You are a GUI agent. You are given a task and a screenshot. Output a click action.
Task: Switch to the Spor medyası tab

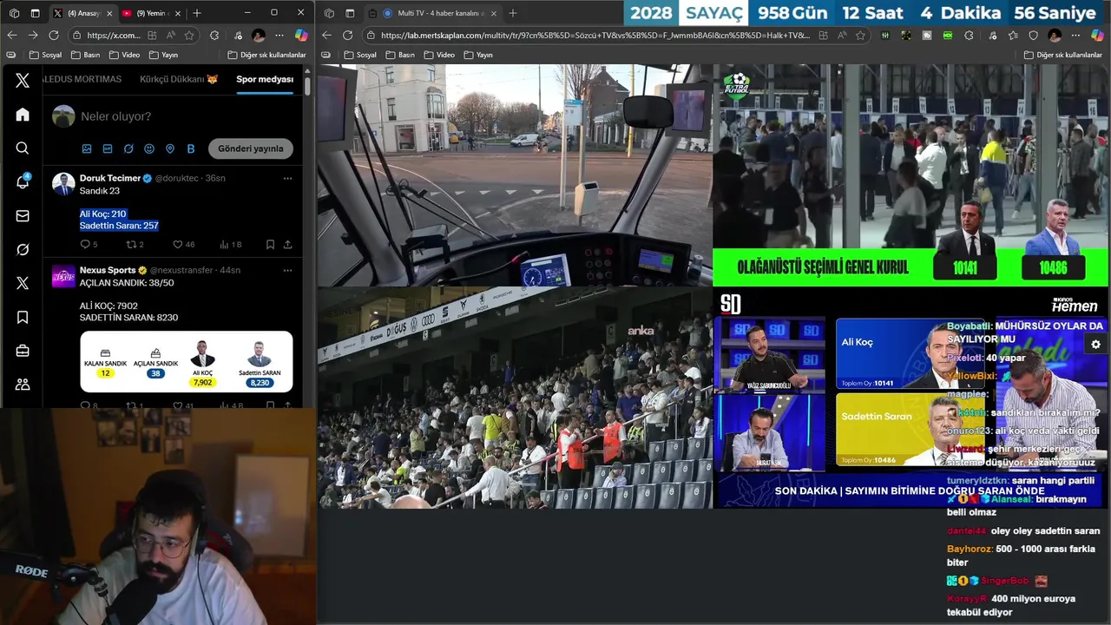tap(265, 79)
